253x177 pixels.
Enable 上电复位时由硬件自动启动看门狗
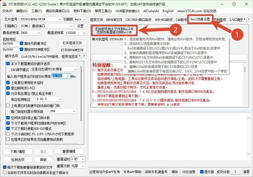click(8, 106)
